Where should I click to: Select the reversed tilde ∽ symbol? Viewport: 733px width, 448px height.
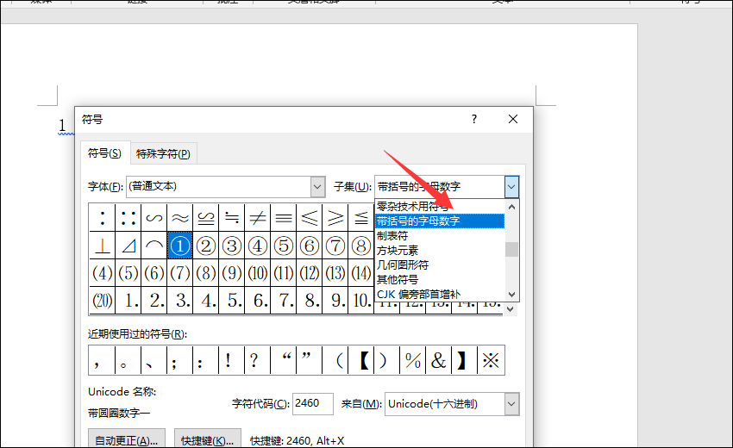pos(154,218)
